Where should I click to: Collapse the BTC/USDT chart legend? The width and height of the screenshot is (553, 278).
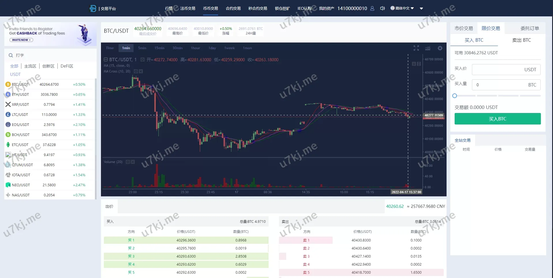106,60
